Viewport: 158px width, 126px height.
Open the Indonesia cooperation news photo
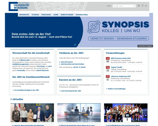32,113
